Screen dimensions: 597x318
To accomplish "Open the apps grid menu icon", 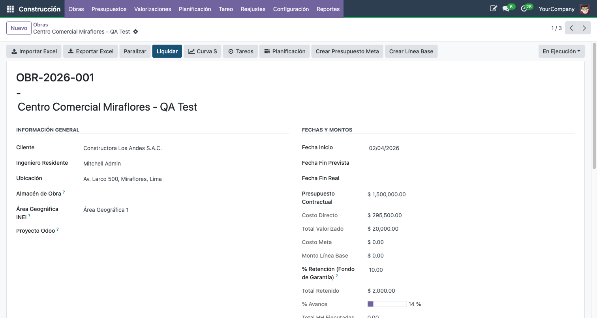I will [x=10, y=9].
